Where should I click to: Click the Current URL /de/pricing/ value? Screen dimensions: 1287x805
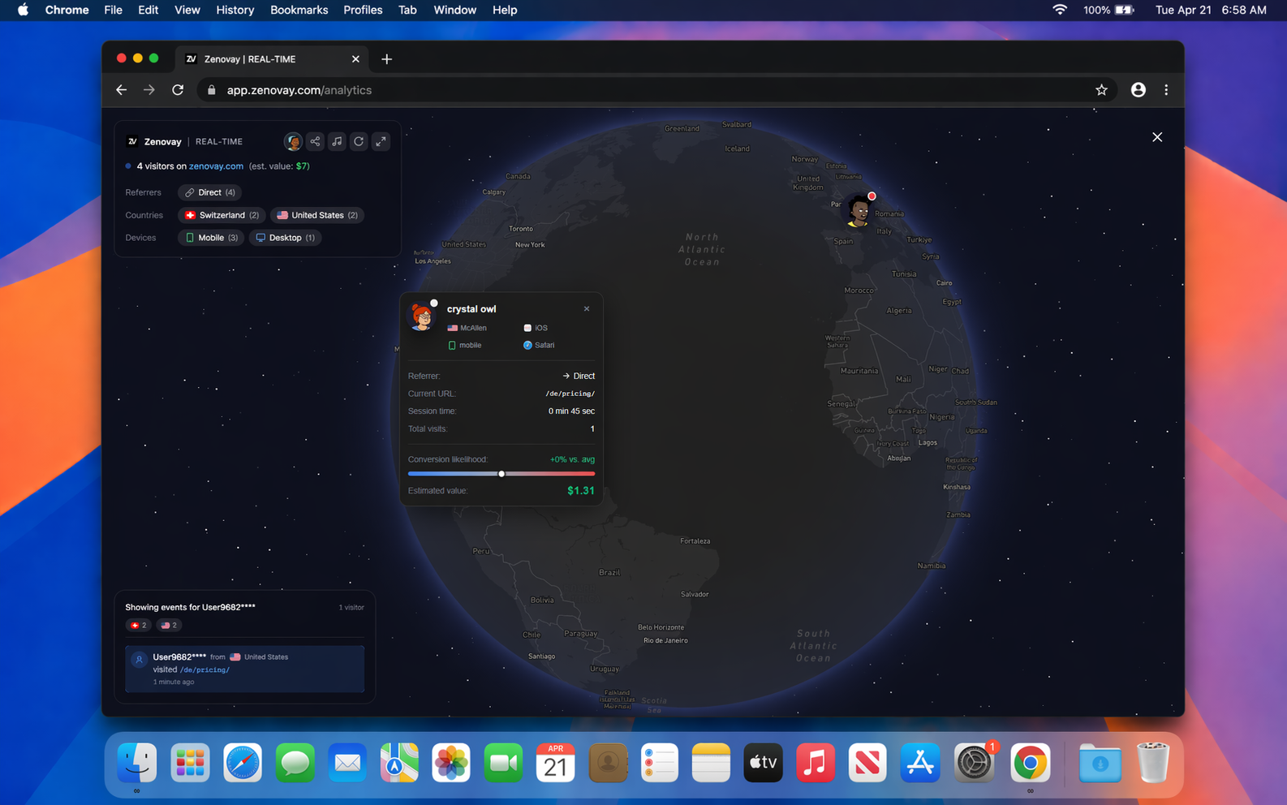click(x=570, y=394)
